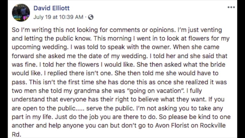This screenshot has height=138, width=245.
Task: Click the phrase "Avon Florist" in post
Action: [172, 125]
